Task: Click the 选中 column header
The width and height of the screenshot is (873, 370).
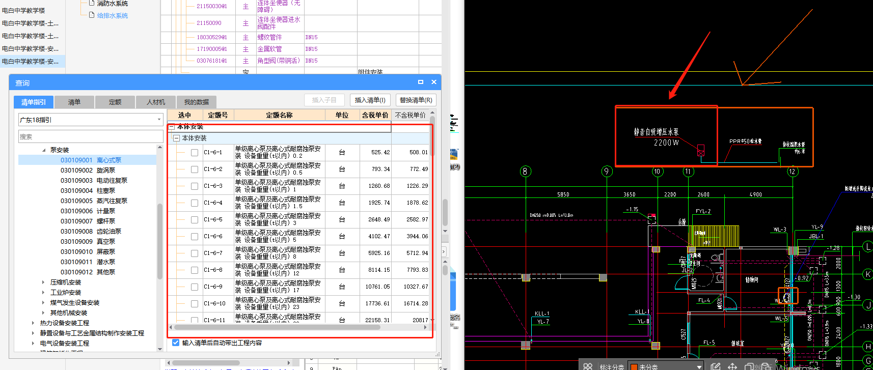Action: pyautogui.click(x=184, y=116)
